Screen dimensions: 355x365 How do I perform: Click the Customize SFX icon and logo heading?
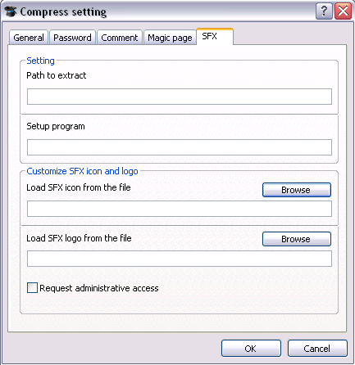point(82,171)
